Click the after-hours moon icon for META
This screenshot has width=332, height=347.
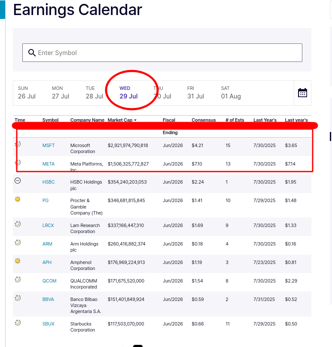coord(18,163)
